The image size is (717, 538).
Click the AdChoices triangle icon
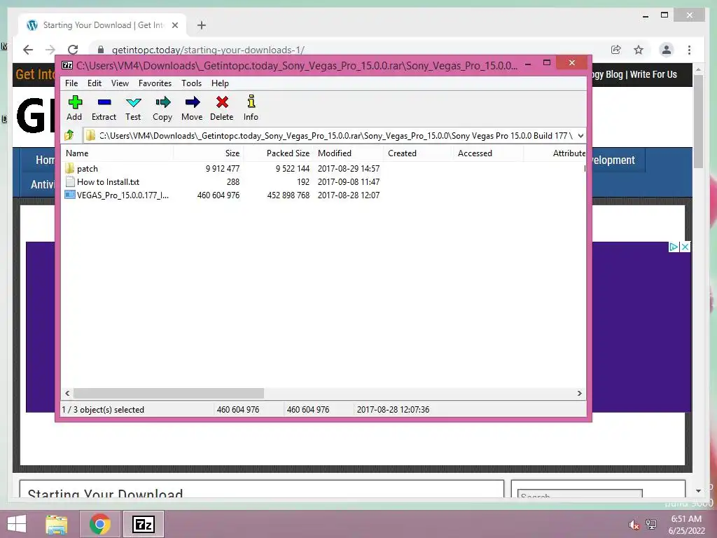[x=674, y=247]
